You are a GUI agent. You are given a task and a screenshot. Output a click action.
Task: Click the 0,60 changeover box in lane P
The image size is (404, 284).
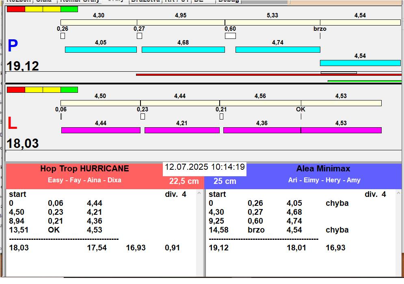tap(230, 36)
